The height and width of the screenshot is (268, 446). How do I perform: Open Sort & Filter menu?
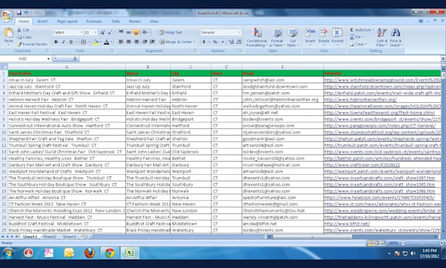click(x=382, y=37)
